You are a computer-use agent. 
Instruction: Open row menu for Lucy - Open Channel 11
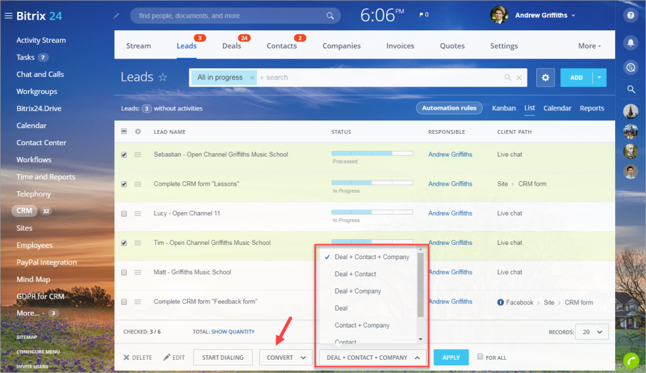coord(138,213)
